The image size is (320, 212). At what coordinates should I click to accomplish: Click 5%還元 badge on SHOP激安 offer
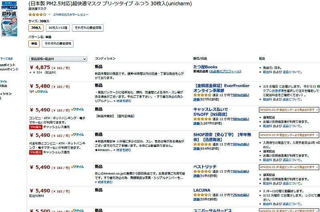pos(36,153)
